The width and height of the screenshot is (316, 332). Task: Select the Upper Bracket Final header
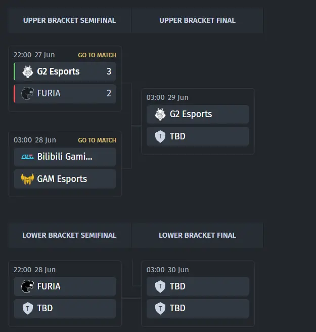click(x=197, y=20)
